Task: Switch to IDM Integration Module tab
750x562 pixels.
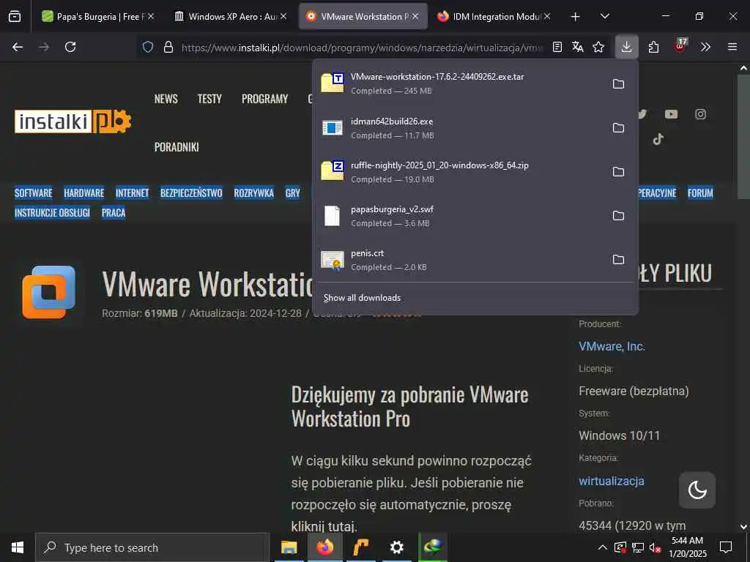Action: tap(494, 16)
